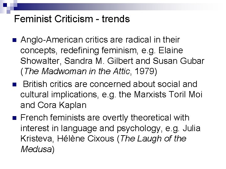Click the name Cora Kaplan
Viewport: 226px width, 169px height.
pos(62,105)
